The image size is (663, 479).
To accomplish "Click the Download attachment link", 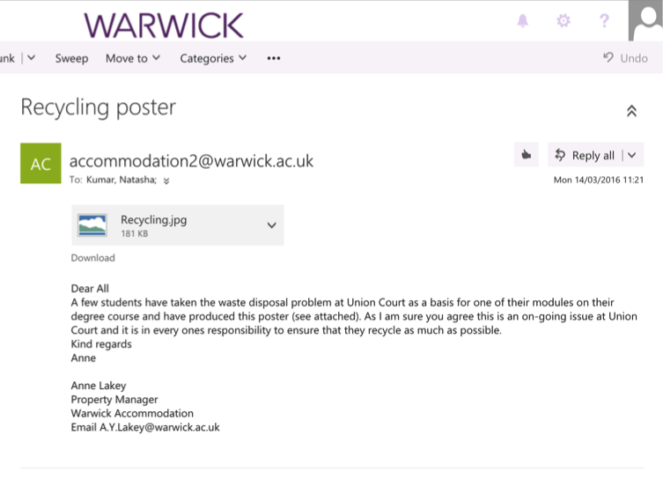I will [x=92, y=258].
